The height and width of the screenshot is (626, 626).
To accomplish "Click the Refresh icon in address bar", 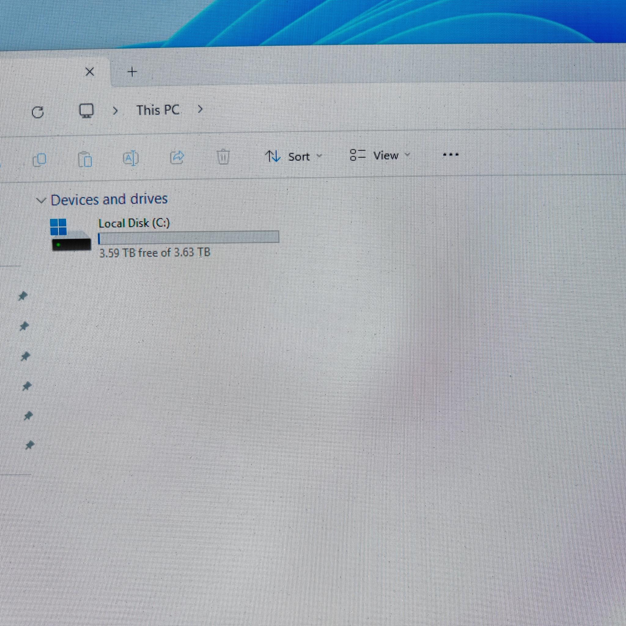I will click(38, 112).
